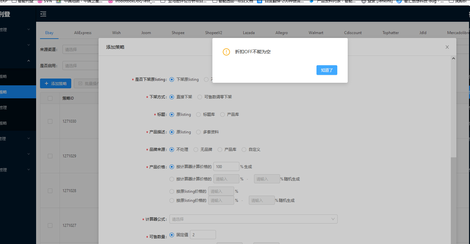Screen dimensions: 470x244
Task: Click the 固定值 quantity field containing 2
Action: point(203,235)
